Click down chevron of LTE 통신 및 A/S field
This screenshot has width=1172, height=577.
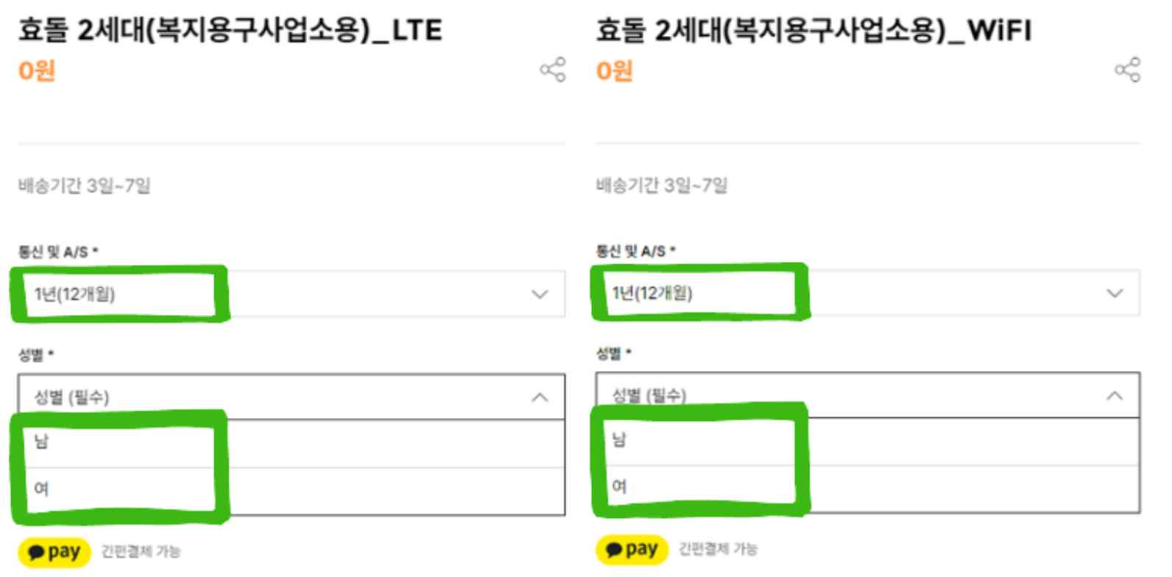[540, 294]
